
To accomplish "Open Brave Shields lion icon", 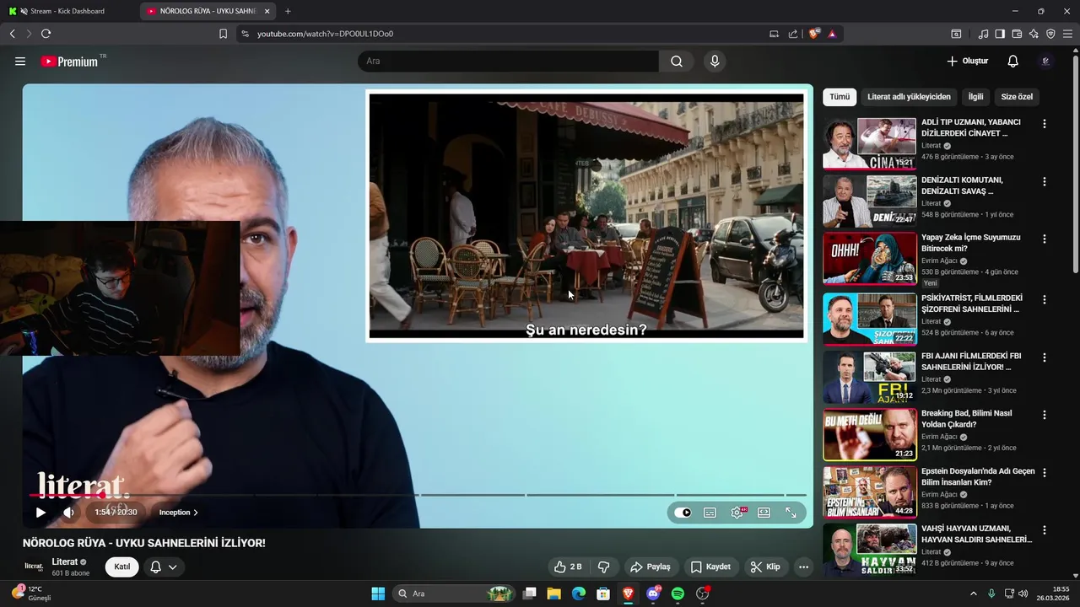I will pyautogui.click(x=814, y=34).
